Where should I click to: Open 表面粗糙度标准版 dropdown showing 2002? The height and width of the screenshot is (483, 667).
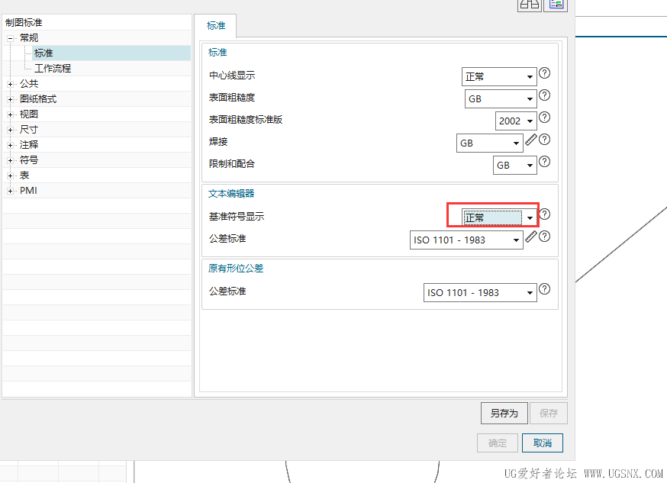516,121
